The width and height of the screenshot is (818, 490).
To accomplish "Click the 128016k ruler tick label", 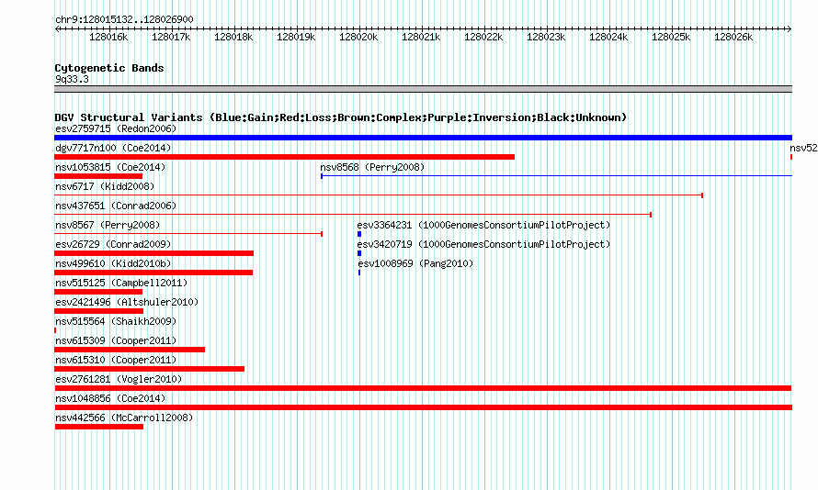I will [x=108, y=38].
